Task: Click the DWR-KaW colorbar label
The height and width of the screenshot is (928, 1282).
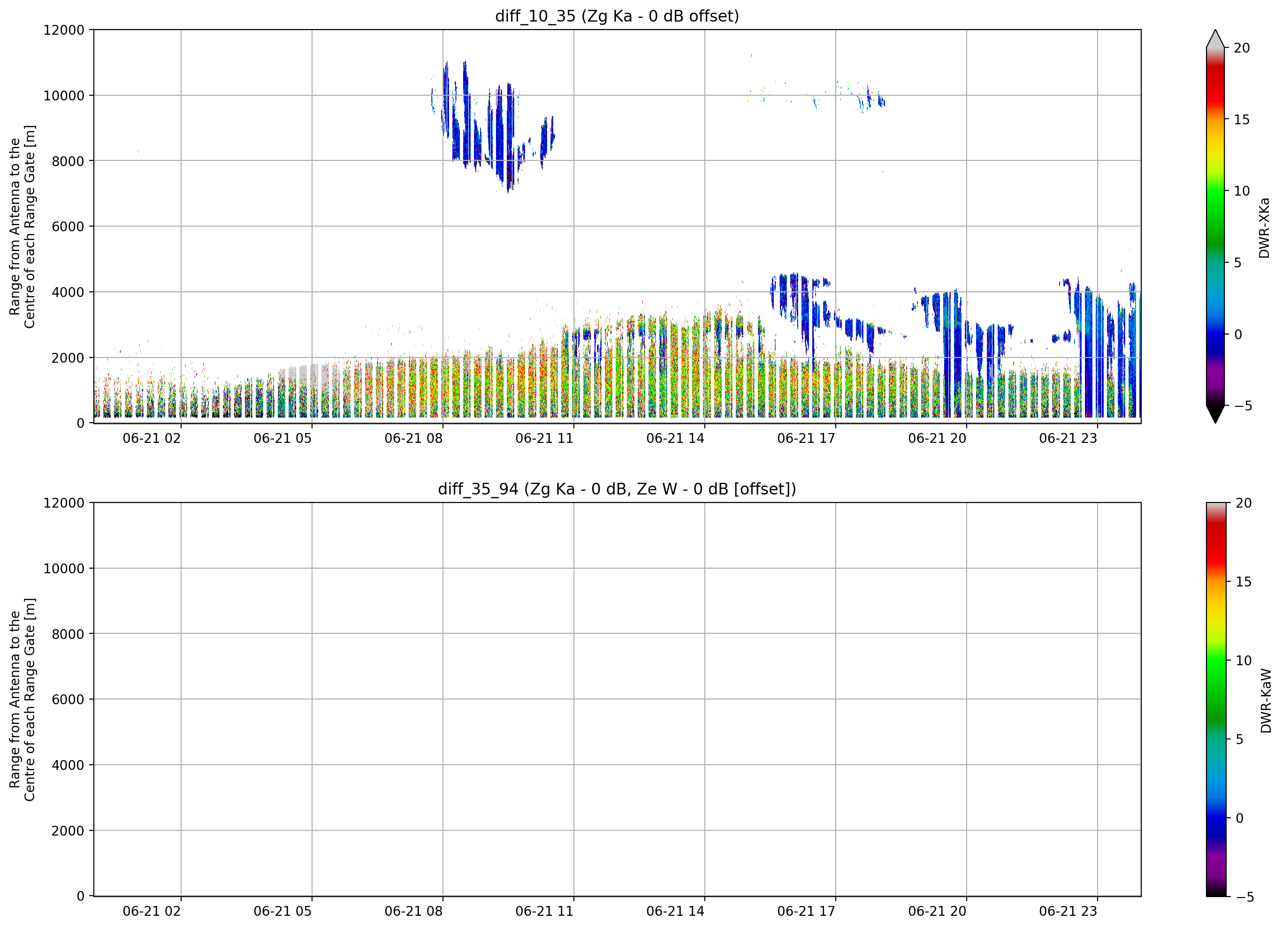Action: (1266, 701)
